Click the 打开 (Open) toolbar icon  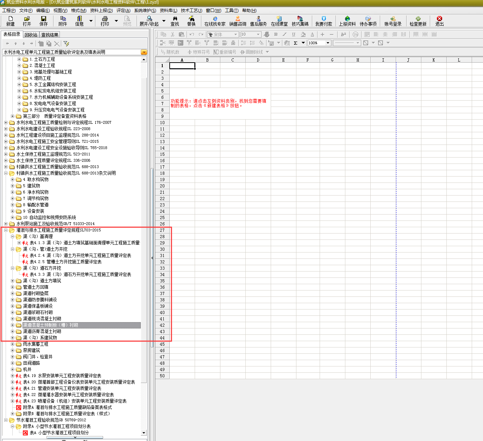coord(27,21)
